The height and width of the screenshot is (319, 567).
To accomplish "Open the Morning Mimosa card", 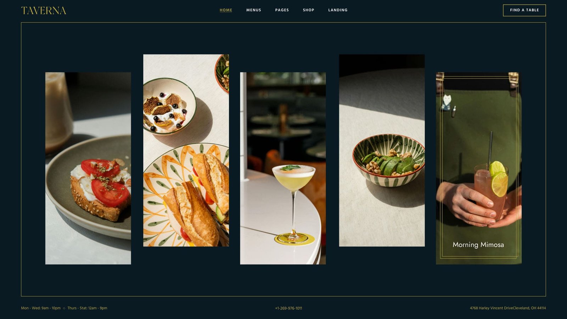I will pos(479,168).
